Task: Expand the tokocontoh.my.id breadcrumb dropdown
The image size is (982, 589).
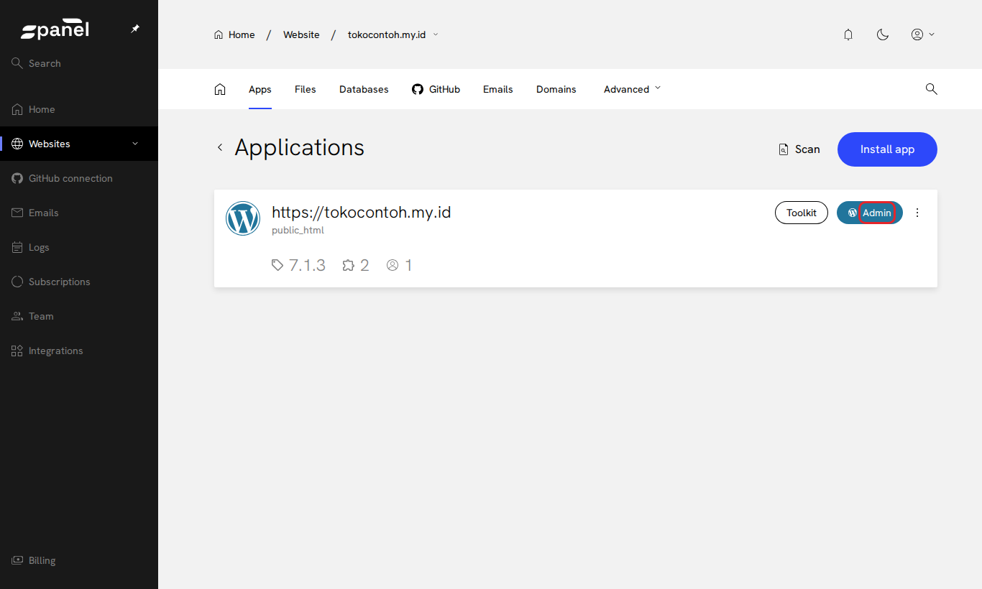Action: [x=393, y=34]
